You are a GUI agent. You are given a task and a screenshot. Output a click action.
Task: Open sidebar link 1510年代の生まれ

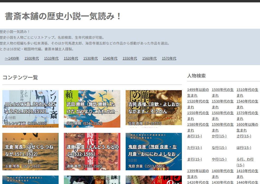pos(247,93)
